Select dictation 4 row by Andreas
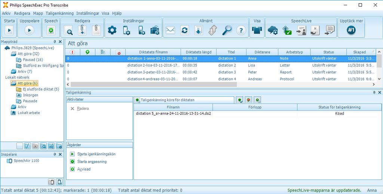The image size is (383, 194). pos(220,79)
